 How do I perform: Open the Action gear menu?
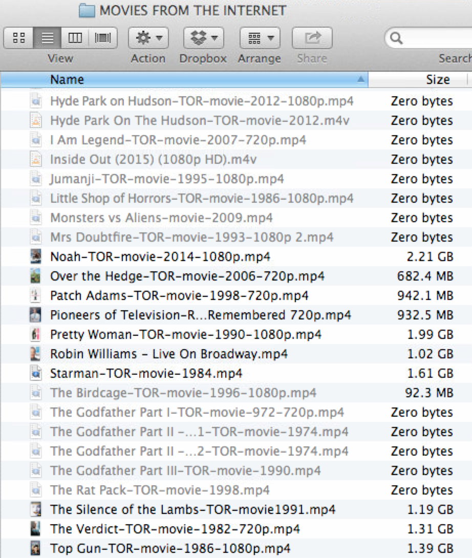pyautogui.click(x=148, y=38)
